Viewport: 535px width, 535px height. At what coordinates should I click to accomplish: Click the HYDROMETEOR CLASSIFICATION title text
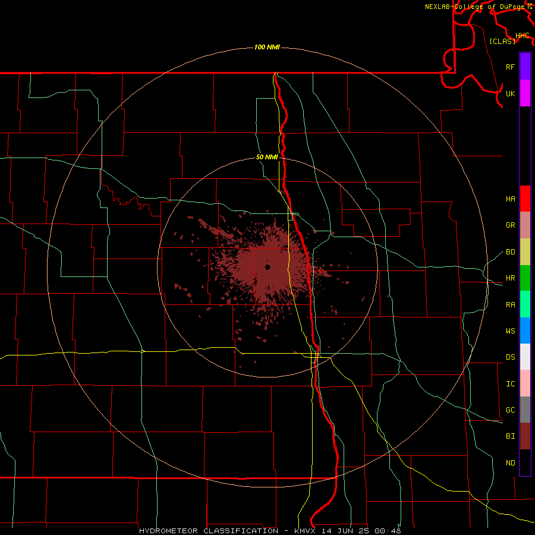[x=209, y=531]
